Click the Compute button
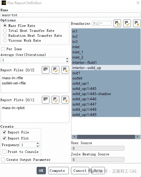Screen dimensions: 141x177 click(x=58, y=170)
